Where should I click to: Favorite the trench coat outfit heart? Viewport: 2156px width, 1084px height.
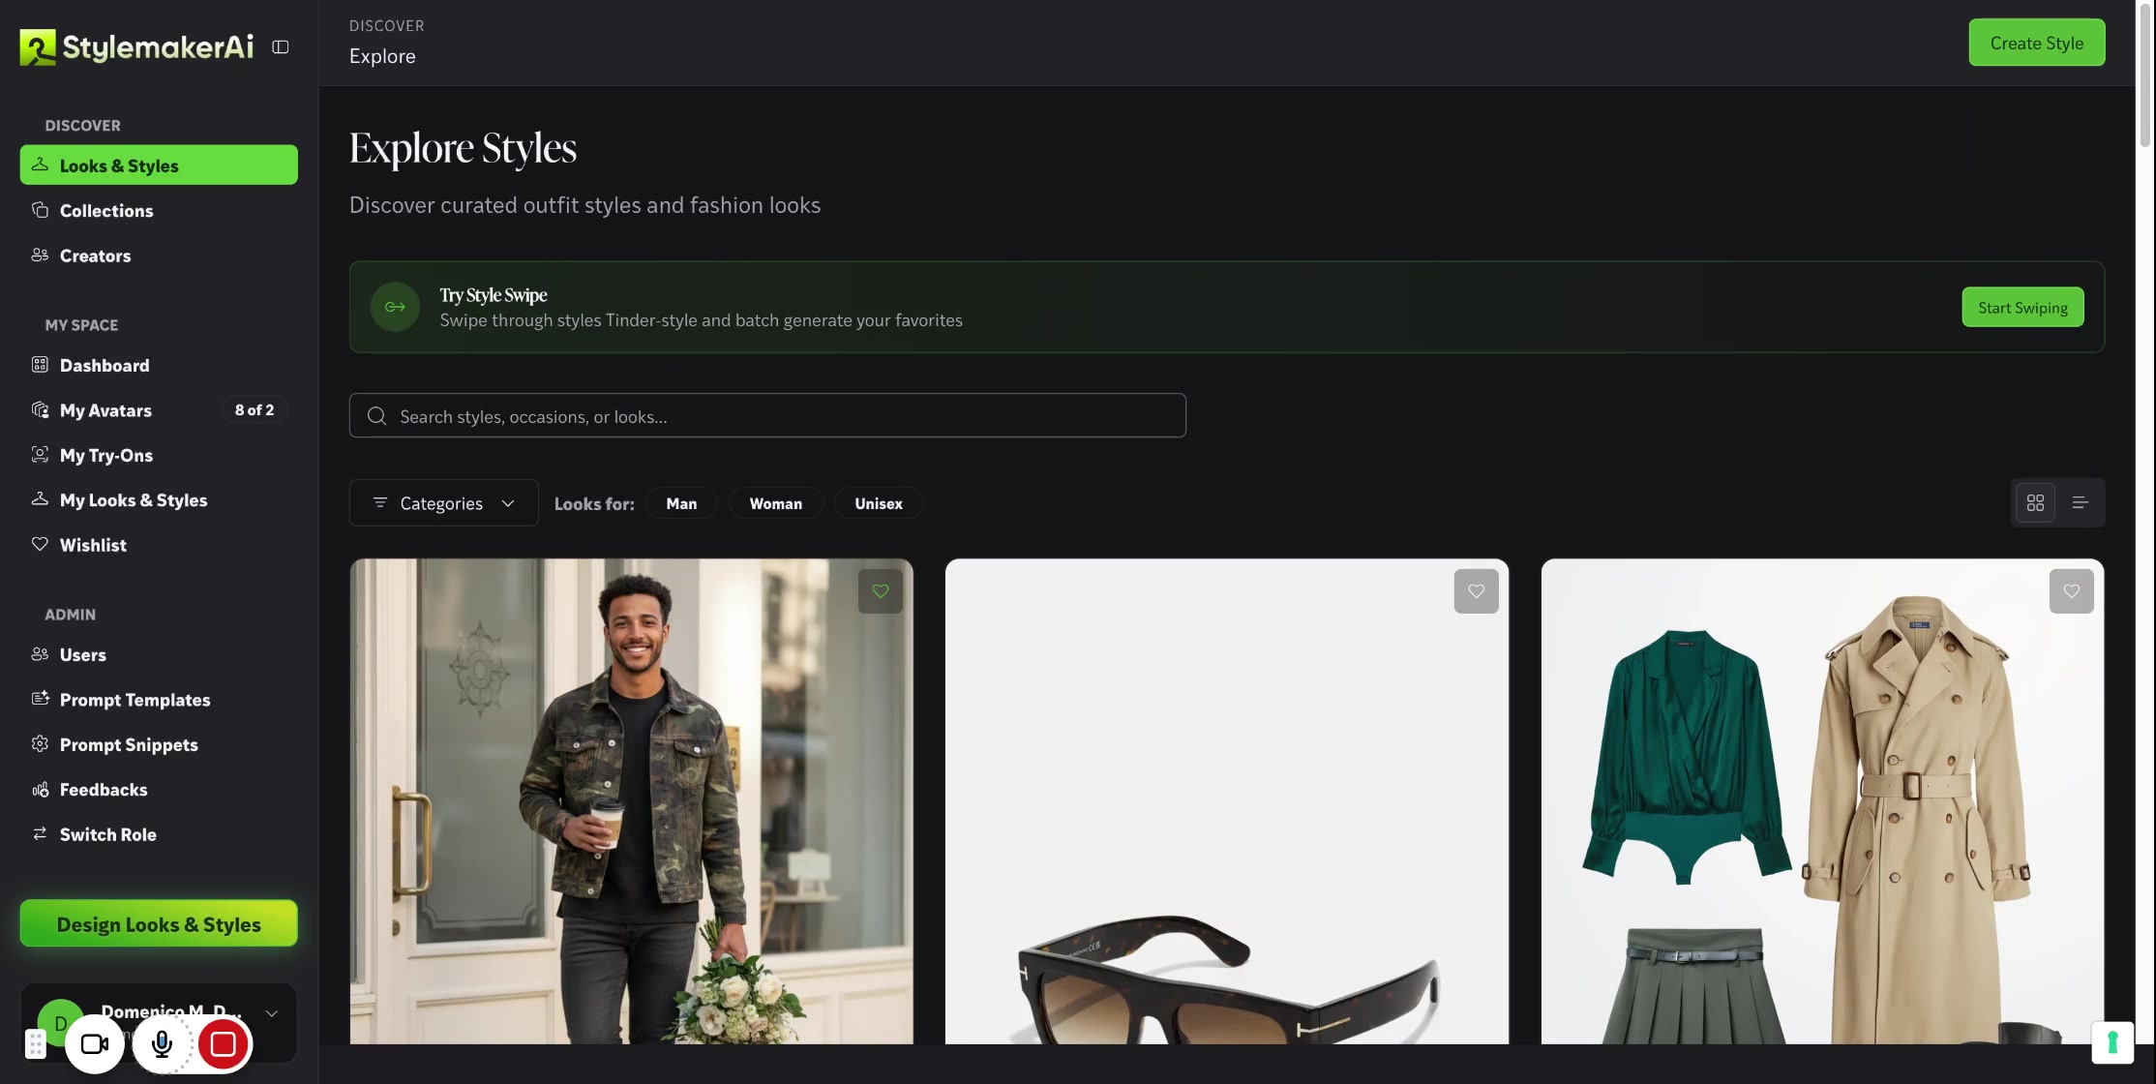tap(2071, 590)
